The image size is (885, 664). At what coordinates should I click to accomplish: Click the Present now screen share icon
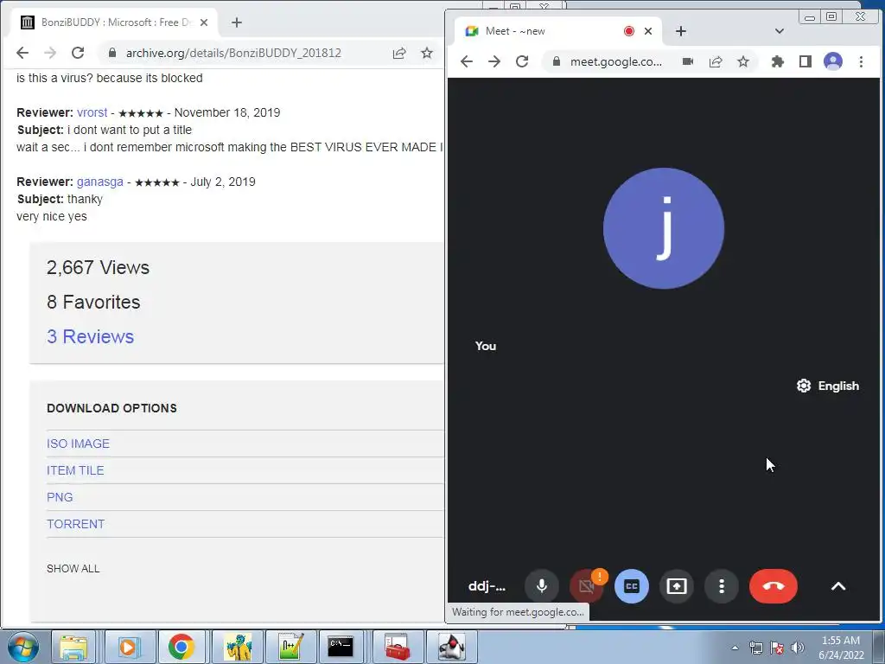point(676,586)
